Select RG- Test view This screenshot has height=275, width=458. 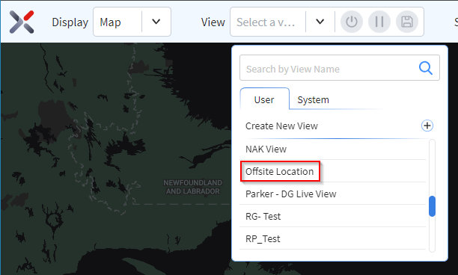tap(333, 216)
